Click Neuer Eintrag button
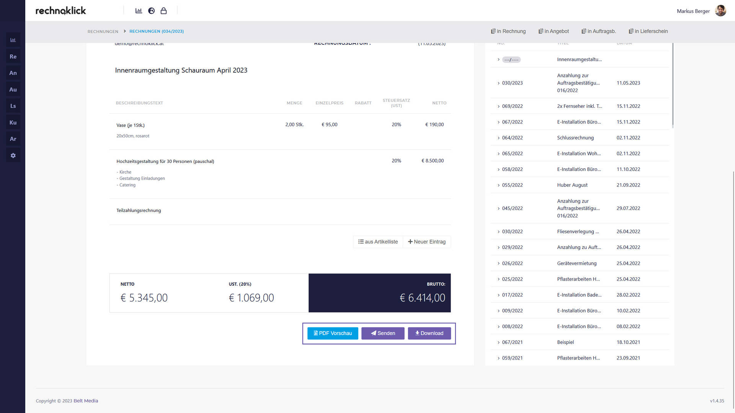 (427, 242)
